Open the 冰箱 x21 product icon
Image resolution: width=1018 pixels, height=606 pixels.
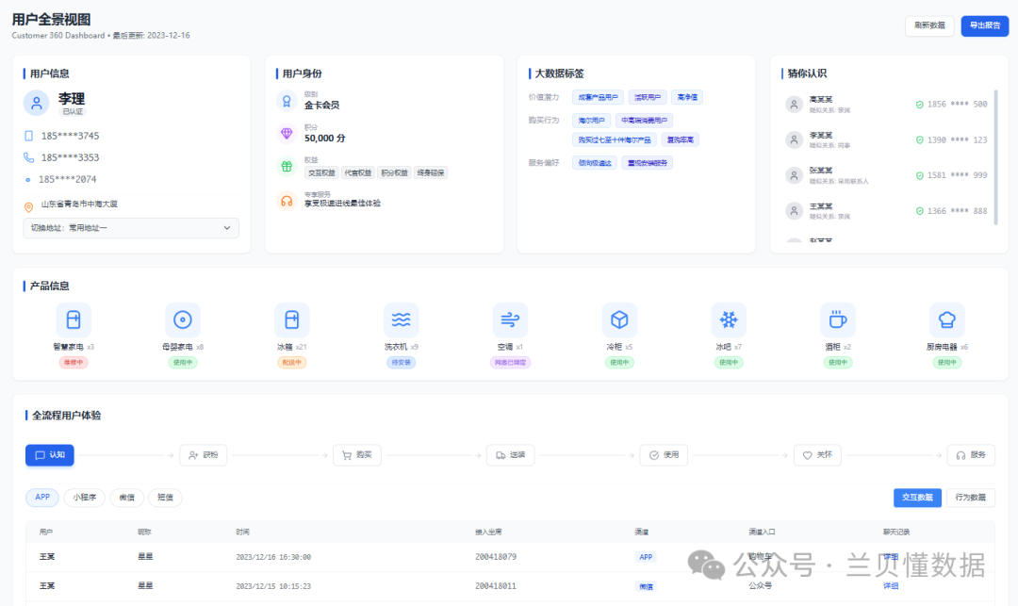pos(291,319)
